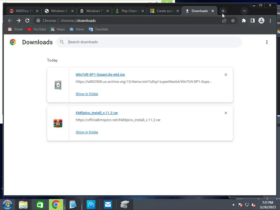Viewport: 280px width, 210px height.
Task: Click the ISO file icon thumbnail
Action: click(58, 85)
